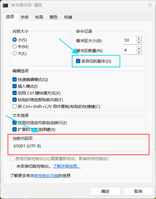Click the buffer size value field showing 50
This screenshot has width=156, height=199.
coord(130,41)
